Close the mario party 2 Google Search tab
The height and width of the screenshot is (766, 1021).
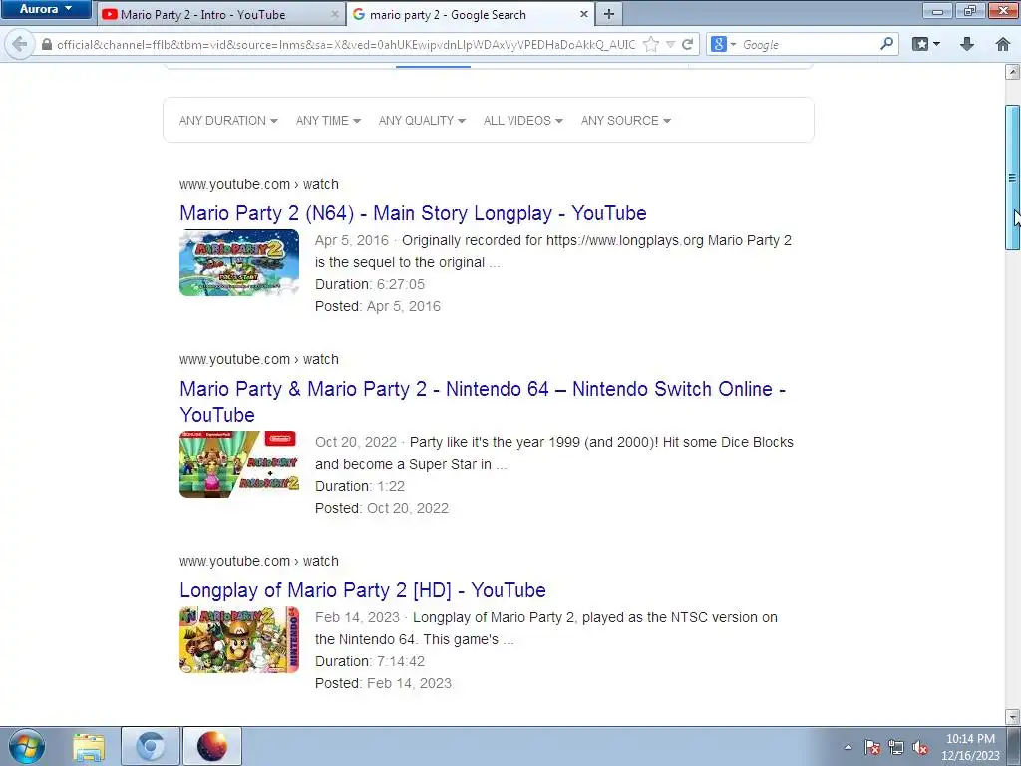583,14
